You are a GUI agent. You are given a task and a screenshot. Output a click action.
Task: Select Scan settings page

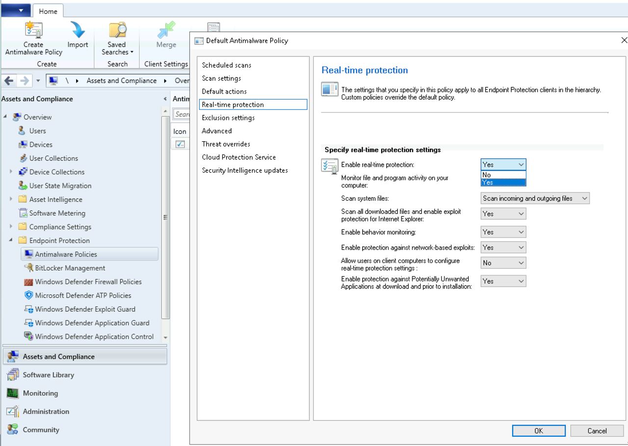coord(221,78)
